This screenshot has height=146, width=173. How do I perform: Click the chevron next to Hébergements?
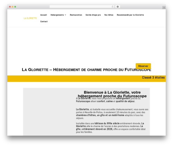[x=65, y=15]
